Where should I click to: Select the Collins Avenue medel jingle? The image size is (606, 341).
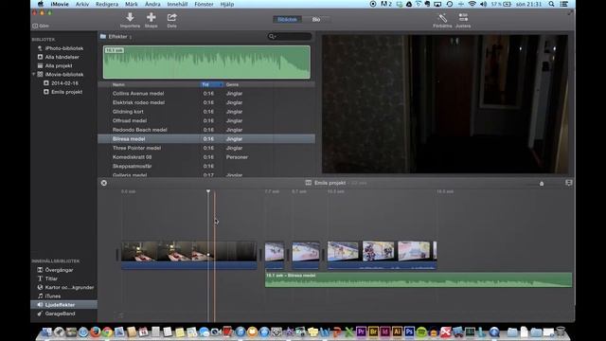coord(206,94)
